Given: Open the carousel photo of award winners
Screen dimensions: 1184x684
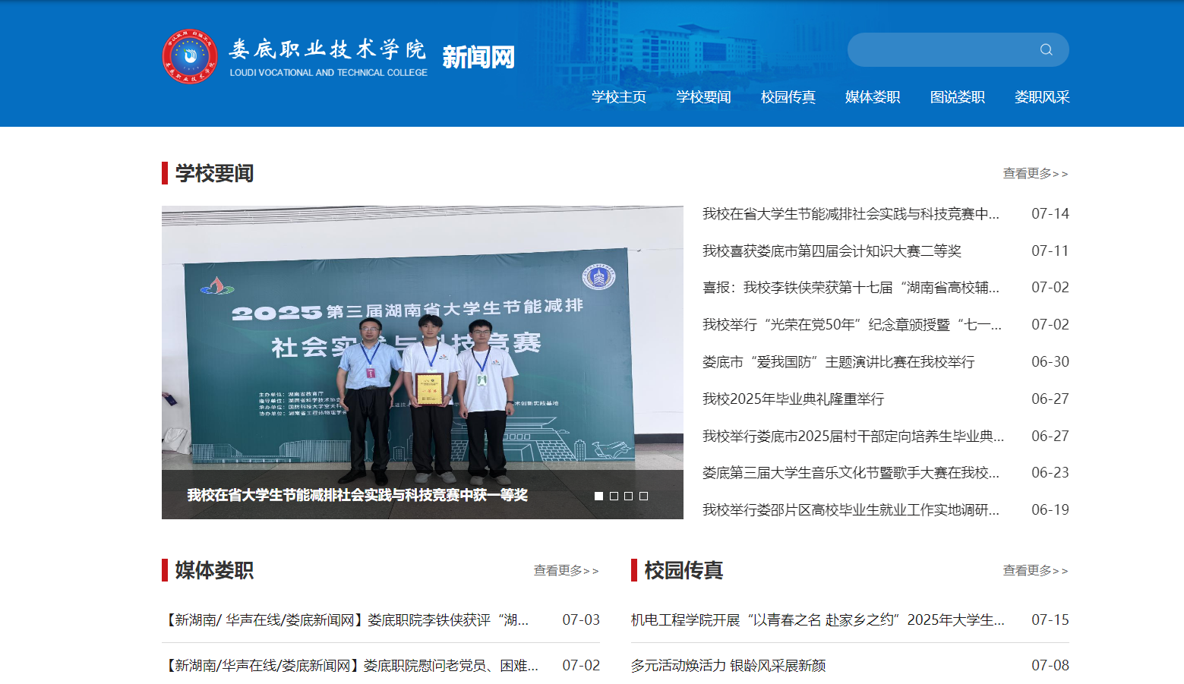Looking at the screenshot, I should coord(422,342).
